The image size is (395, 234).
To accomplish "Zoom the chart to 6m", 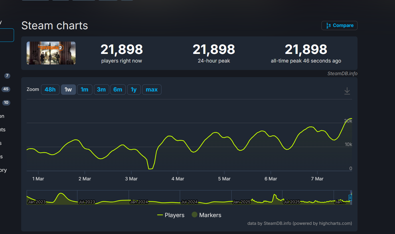I will click(x=118, y=89).
